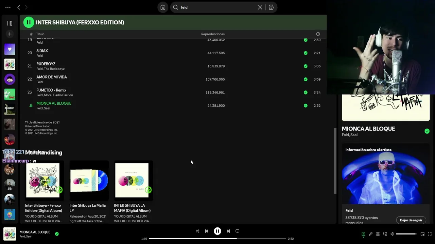Enter full screen mode icon
Screen dimensions: 435x244
430,234
